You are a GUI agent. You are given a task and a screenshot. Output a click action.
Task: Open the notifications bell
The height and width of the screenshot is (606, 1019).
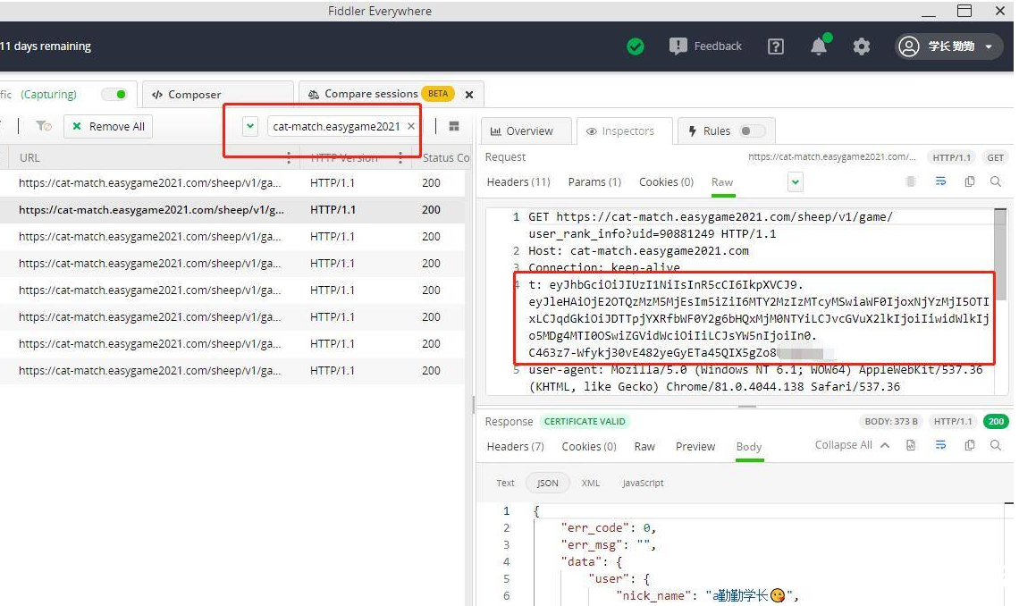pyautogui.click(x=819, y=46)
